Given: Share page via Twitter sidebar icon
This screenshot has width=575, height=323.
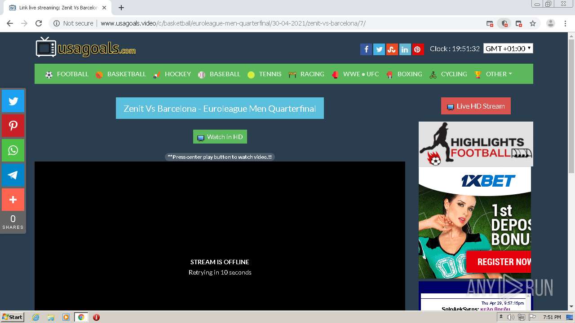Looking at the screenshot, I should coord(13,101).
